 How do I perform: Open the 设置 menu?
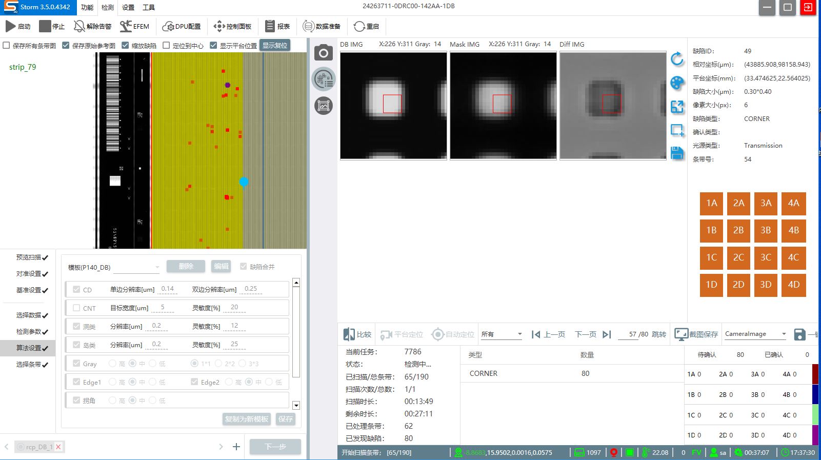pyautogui.click(x=128, y=7)
